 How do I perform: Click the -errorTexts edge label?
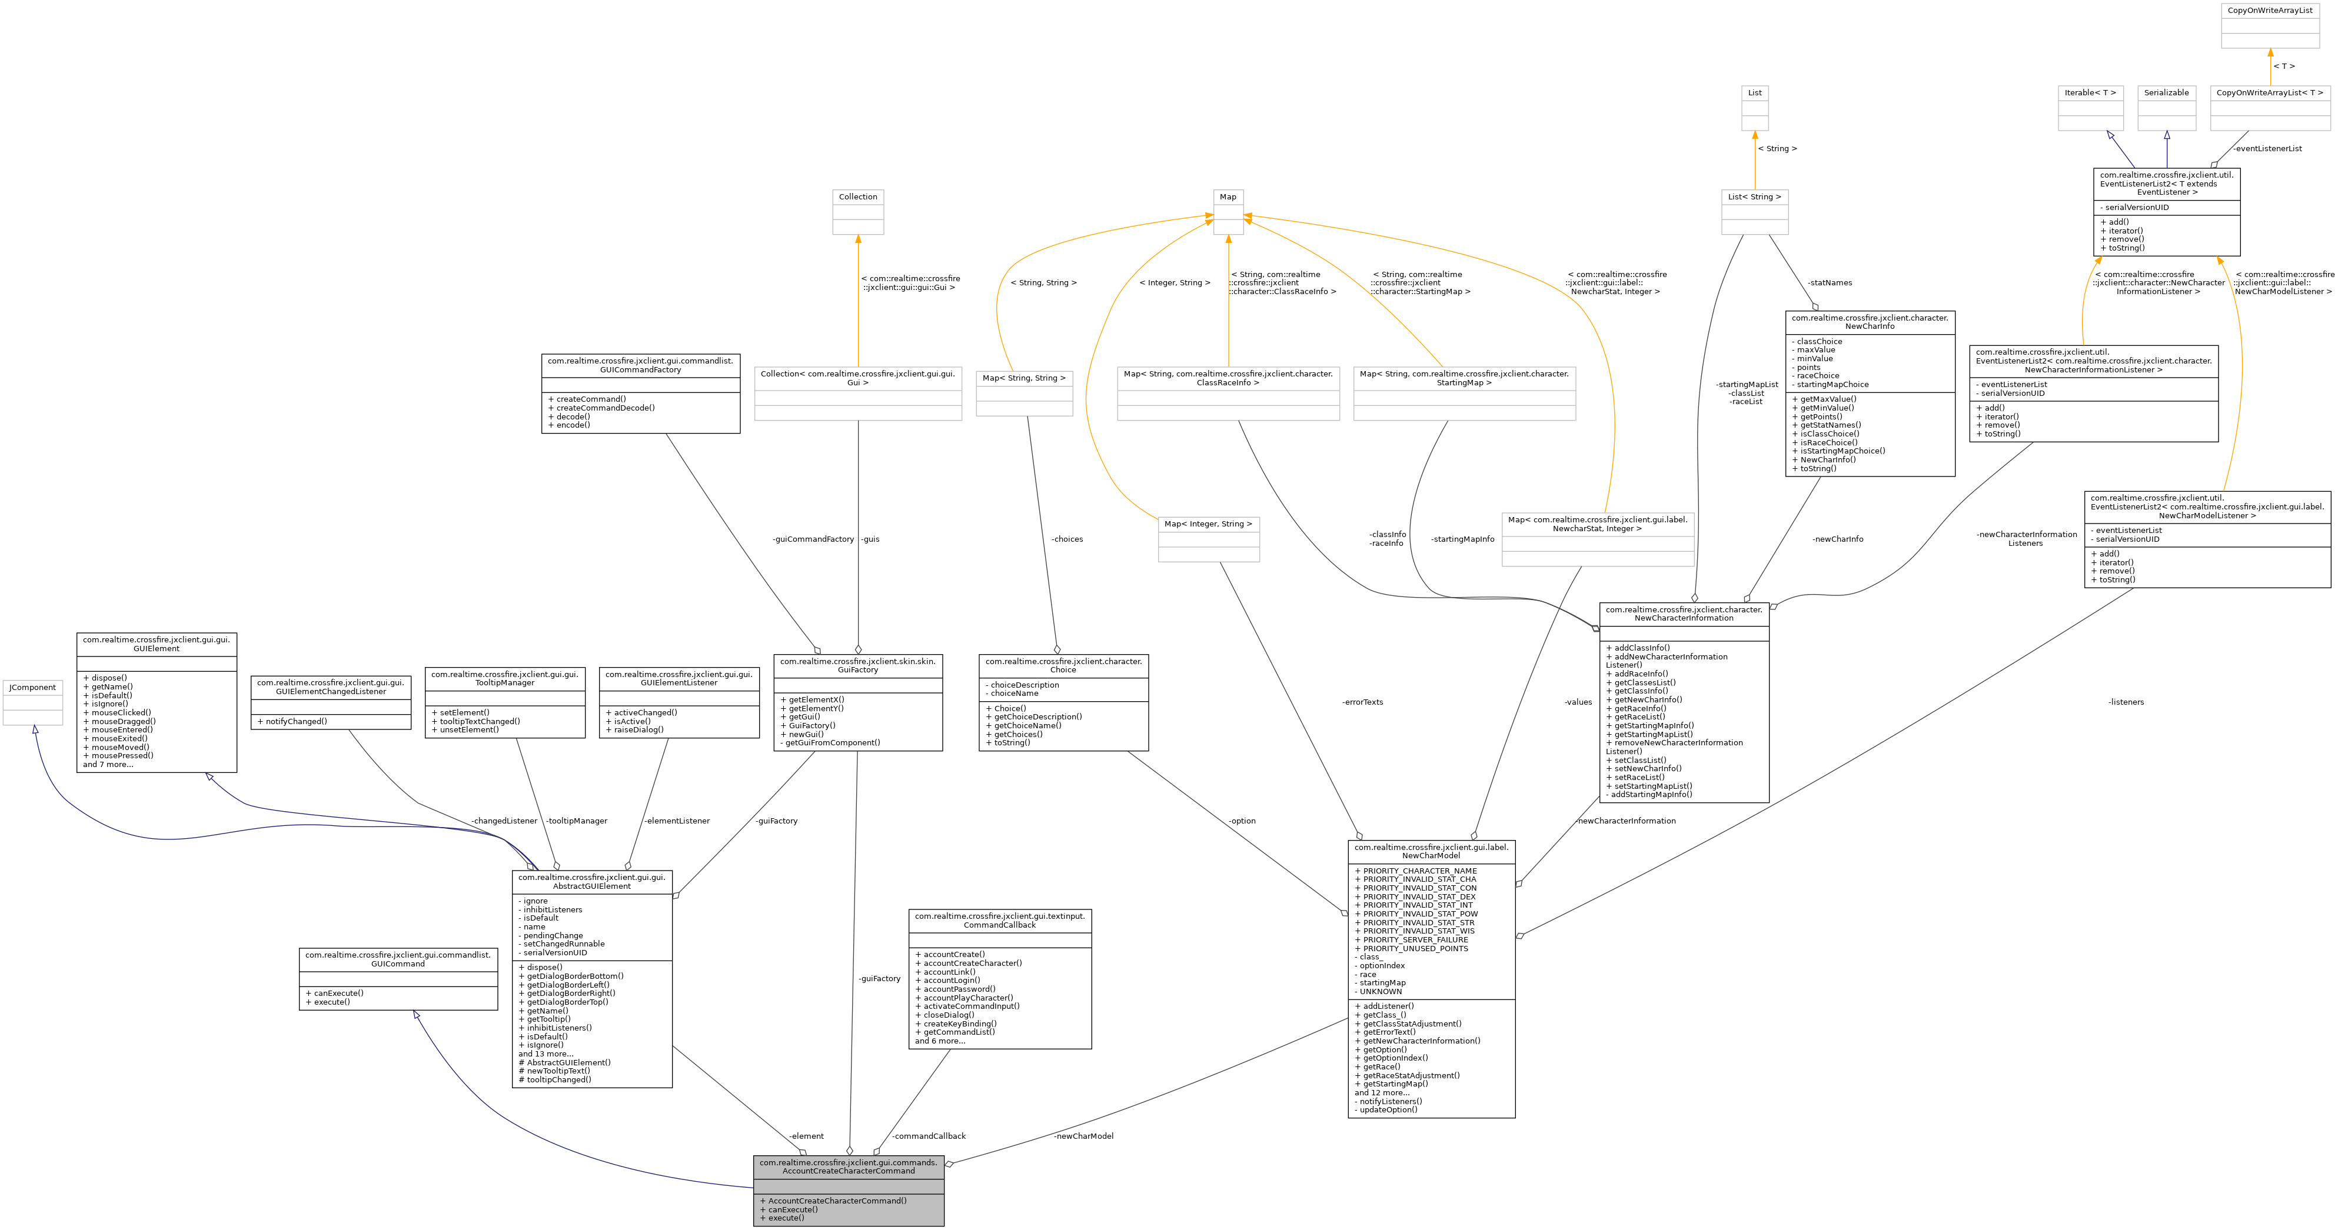click(x=1363, y=702)
